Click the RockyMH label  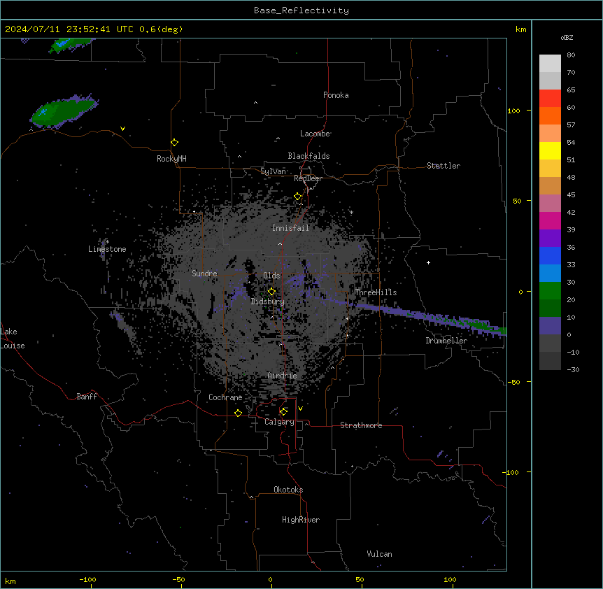(171, 158)
